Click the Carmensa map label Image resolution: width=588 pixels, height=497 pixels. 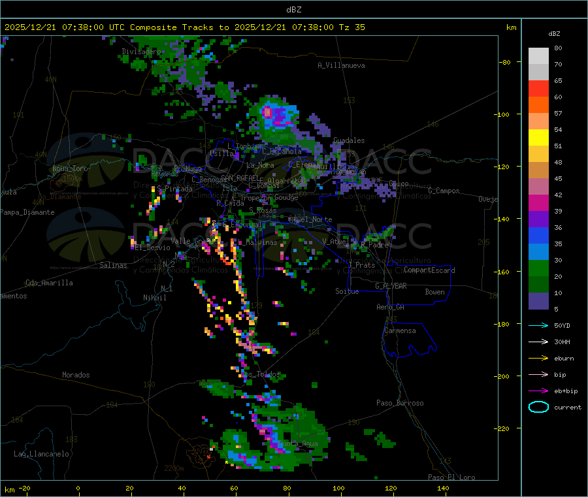pyautogui.click(x=400, y=330)
